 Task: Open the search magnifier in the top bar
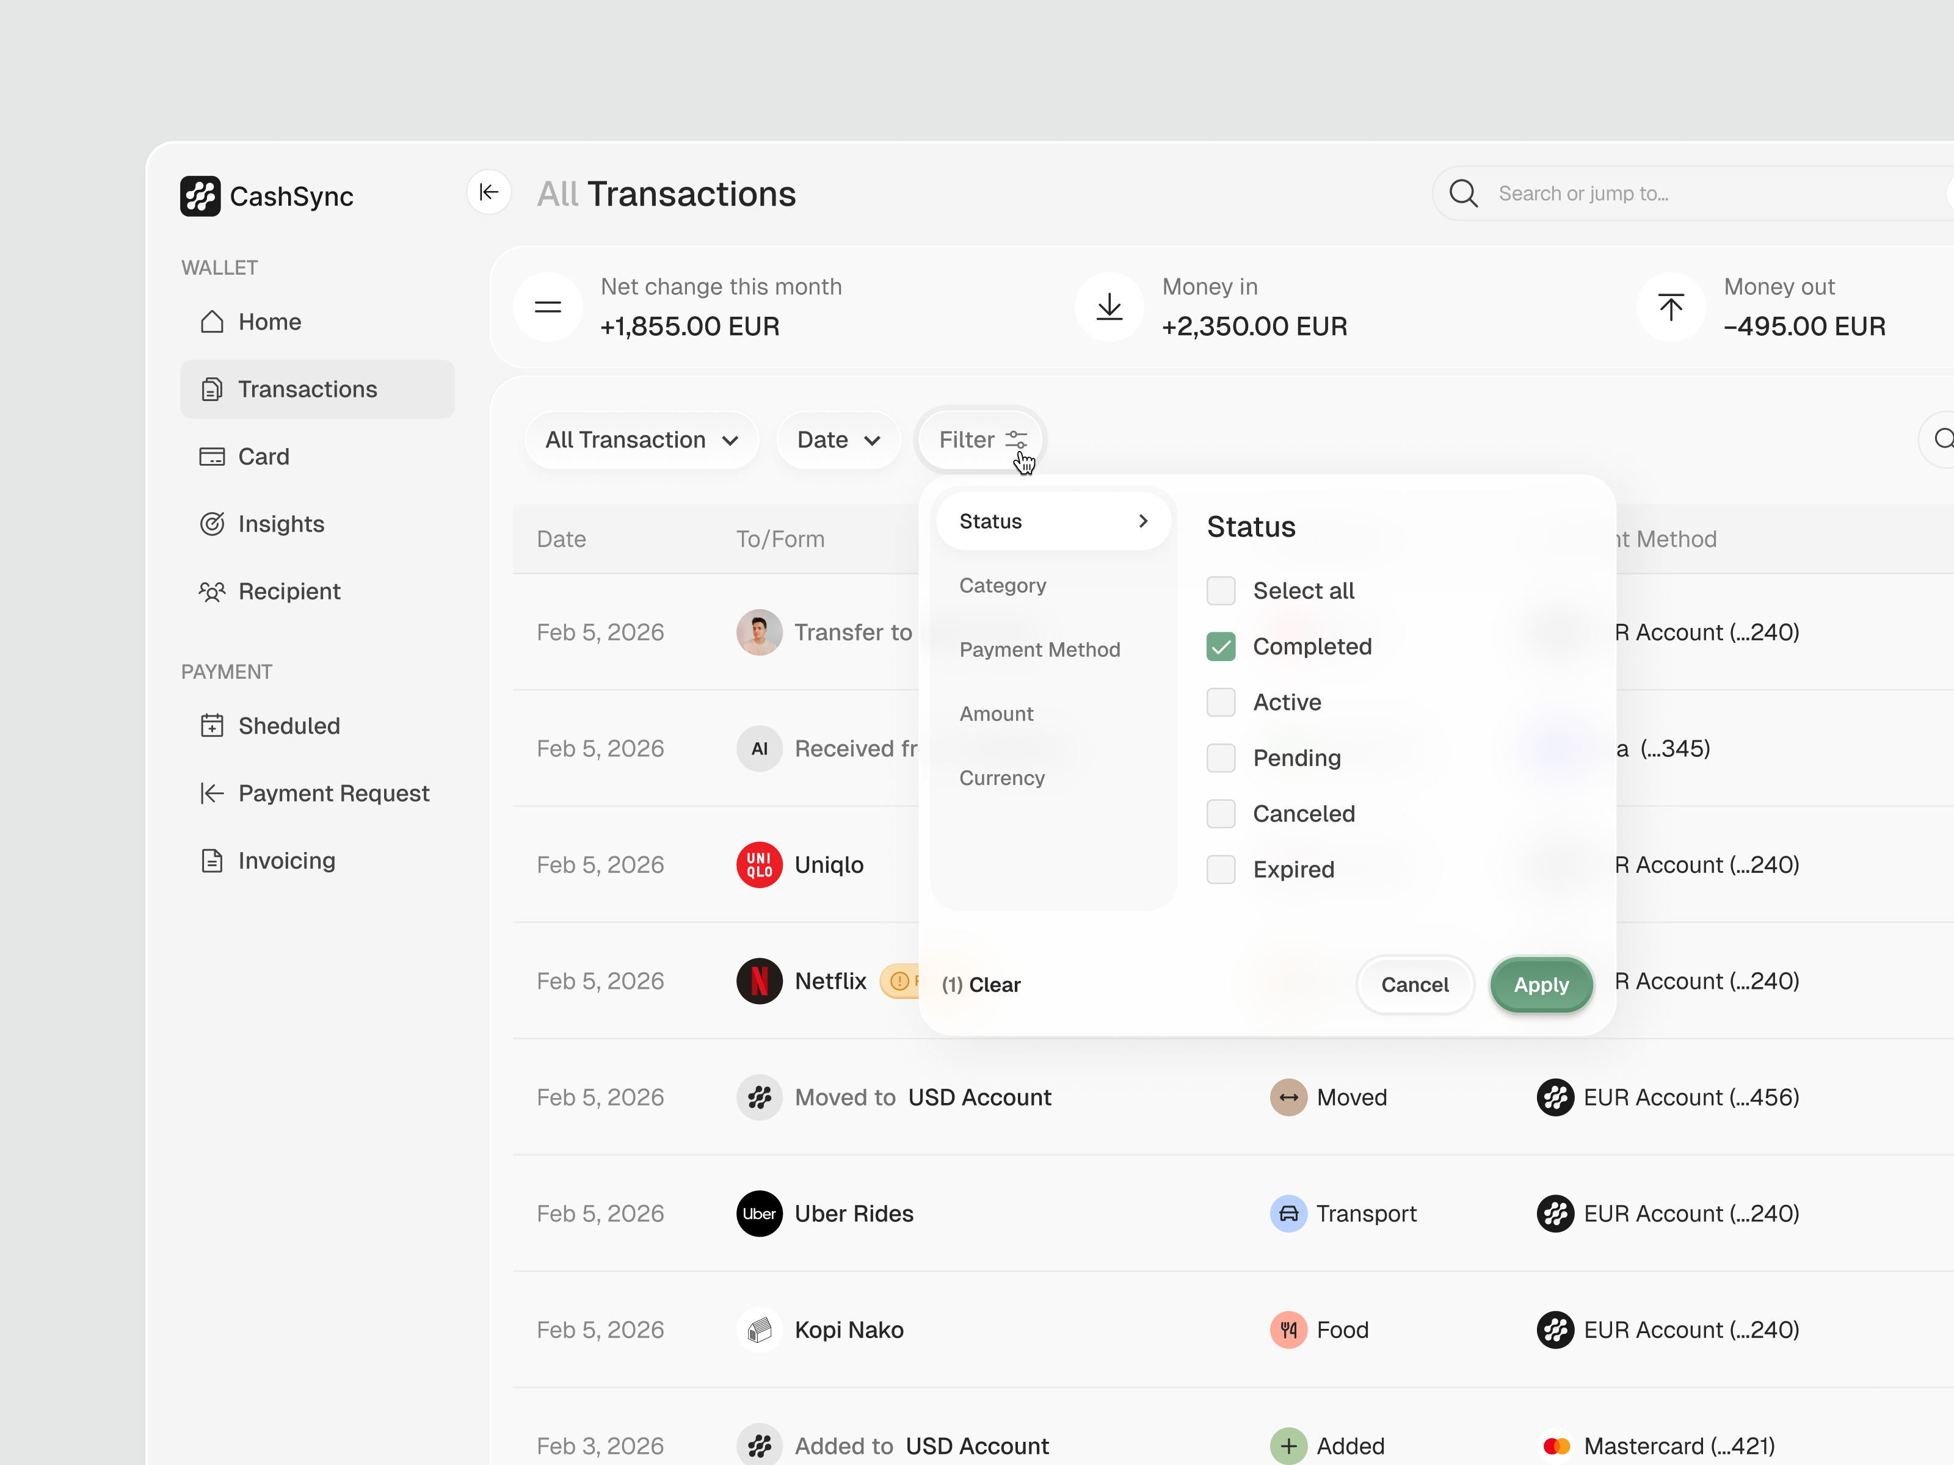(1463, 192)
